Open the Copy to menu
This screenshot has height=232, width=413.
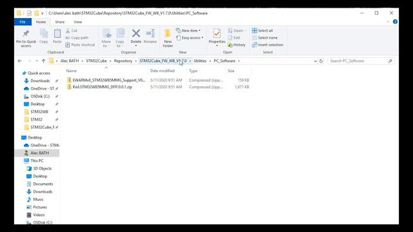119,38
